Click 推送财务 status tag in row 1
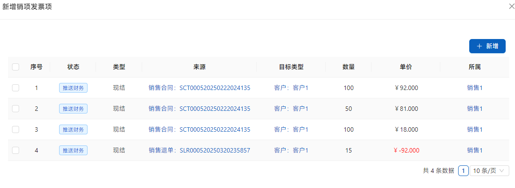Viewport: 515px width, 188px height. point(73,88)
